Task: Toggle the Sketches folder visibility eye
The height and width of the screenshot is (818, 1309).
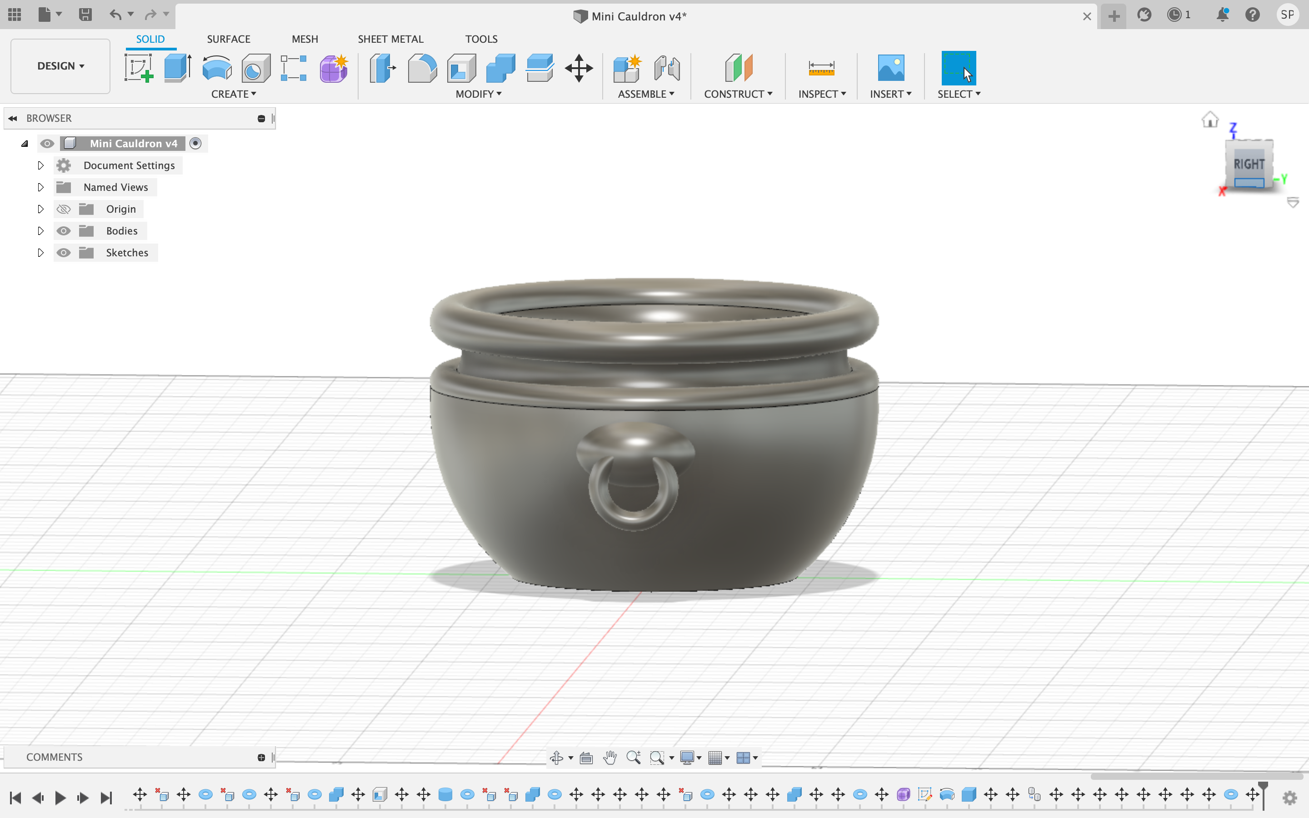Action: pos(63,253)
